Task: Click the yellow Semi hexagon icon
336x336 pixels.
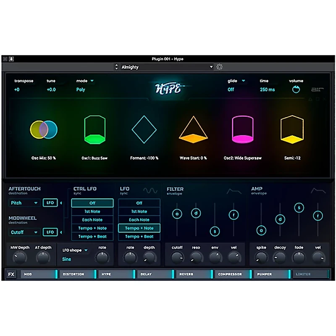Action: pos(292,129)
